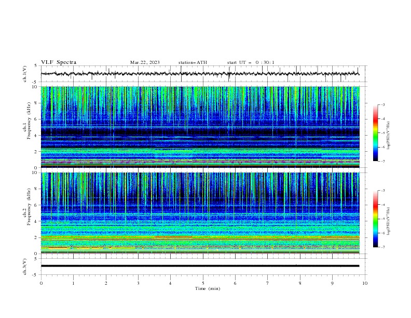Image resolution: width=411 pixels, height=318 pixels.
Task: Click the "5" voltage tick of ch.1(V) panel
Action: [x=36, y=66]
